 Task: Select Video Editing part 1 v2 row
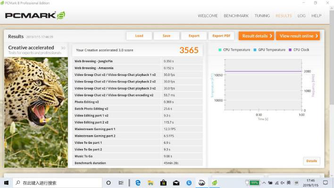[x=137, y=115]
